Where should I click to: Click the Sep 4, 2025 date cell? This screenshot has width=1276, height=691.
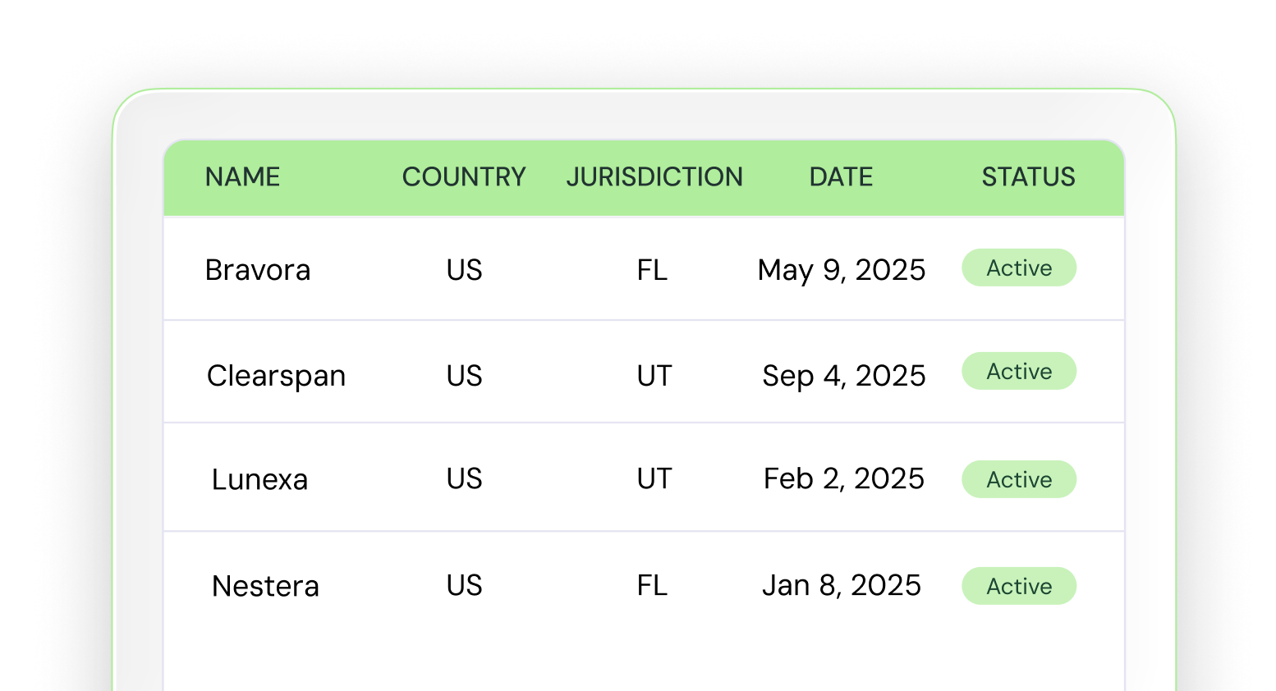point(843,376)
